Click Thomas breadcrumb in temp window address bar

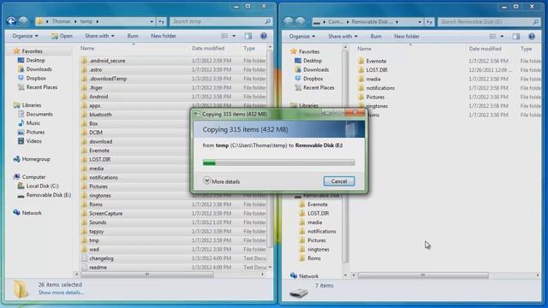point(61,21)
